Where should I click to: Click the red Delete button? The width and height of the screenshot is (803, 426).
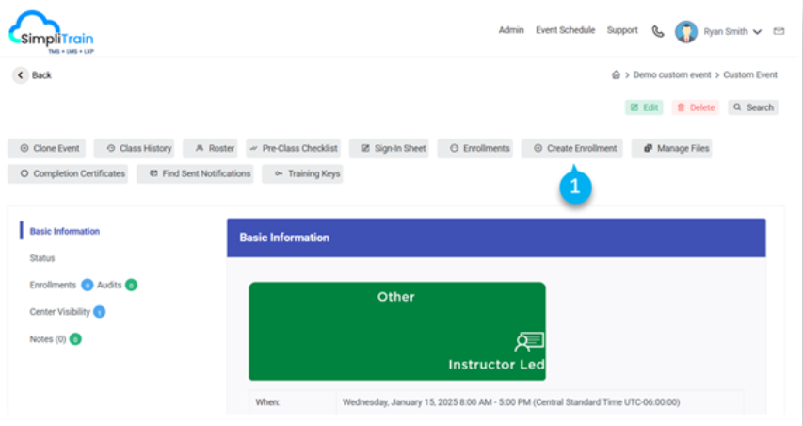pos(696,107)
